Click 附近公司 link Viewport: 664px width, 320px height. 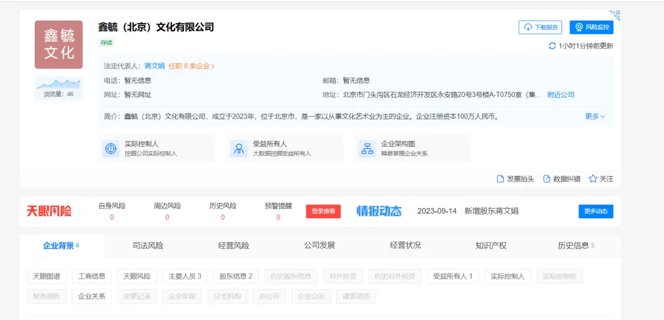(561, 95)
